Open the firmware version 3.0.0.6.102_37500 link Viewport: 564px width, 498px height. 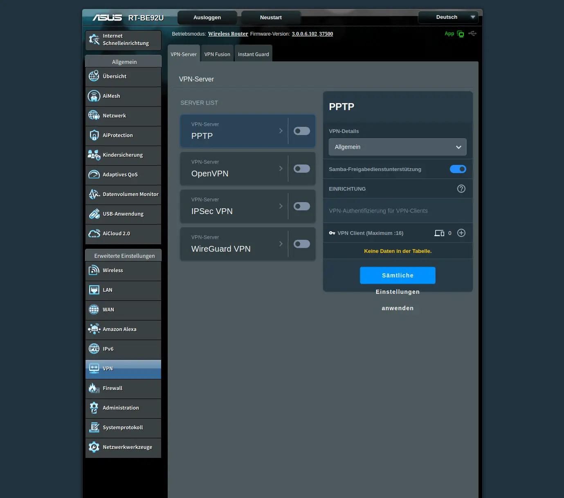click(312, 34)
